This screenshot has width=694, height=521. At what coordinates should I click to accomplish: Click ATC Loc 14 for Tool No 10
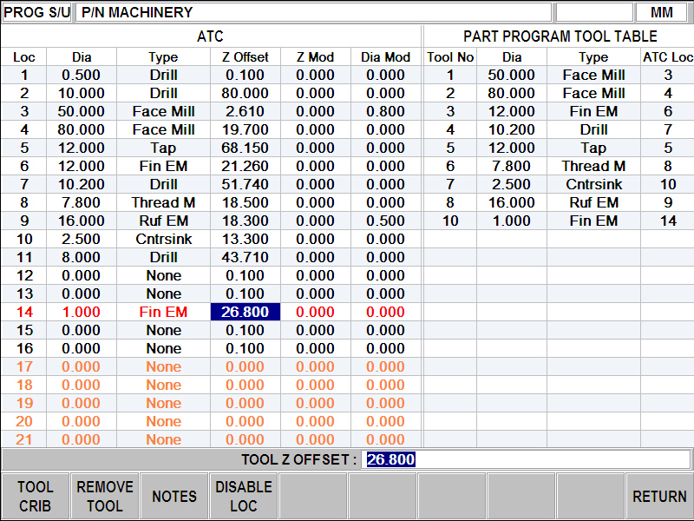coord(669,221)
